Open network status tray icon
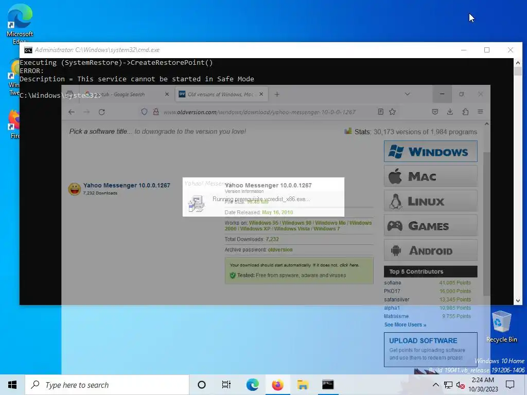The width and height of the screenshot is (527, 395). tap(448, 385)
